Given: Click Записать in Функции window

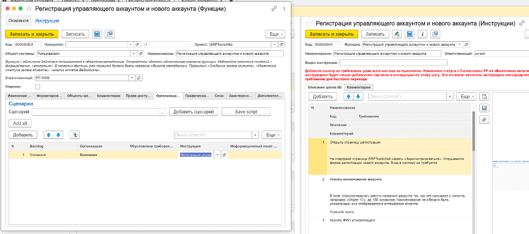Looking at the screenshot, I should click(x=75, y=34).
